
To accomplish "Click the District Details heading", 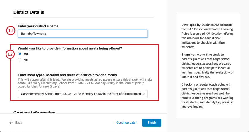I will [29, 12].
